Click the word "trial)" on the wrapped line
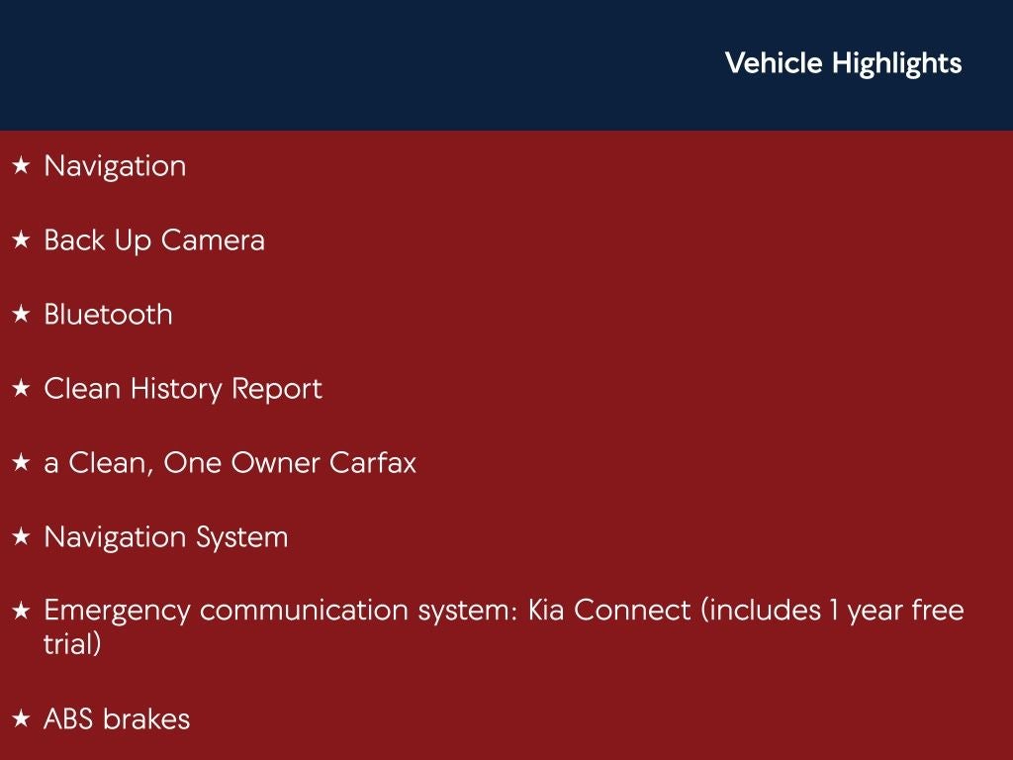The image size is (1013, 760). coord(72,644)
